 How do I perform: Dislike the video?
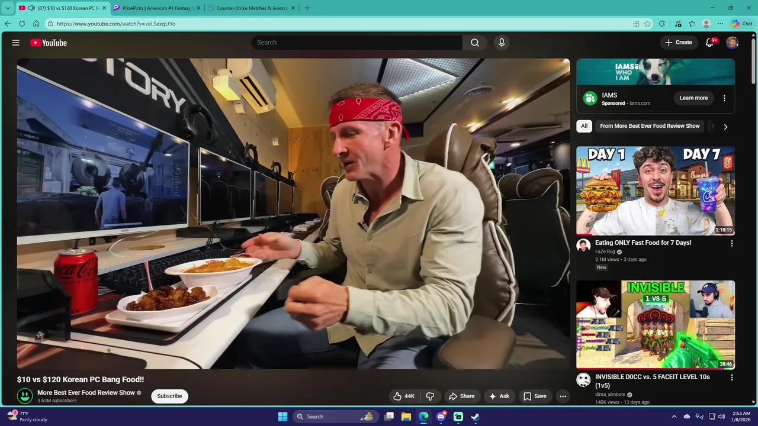(431, 396)
